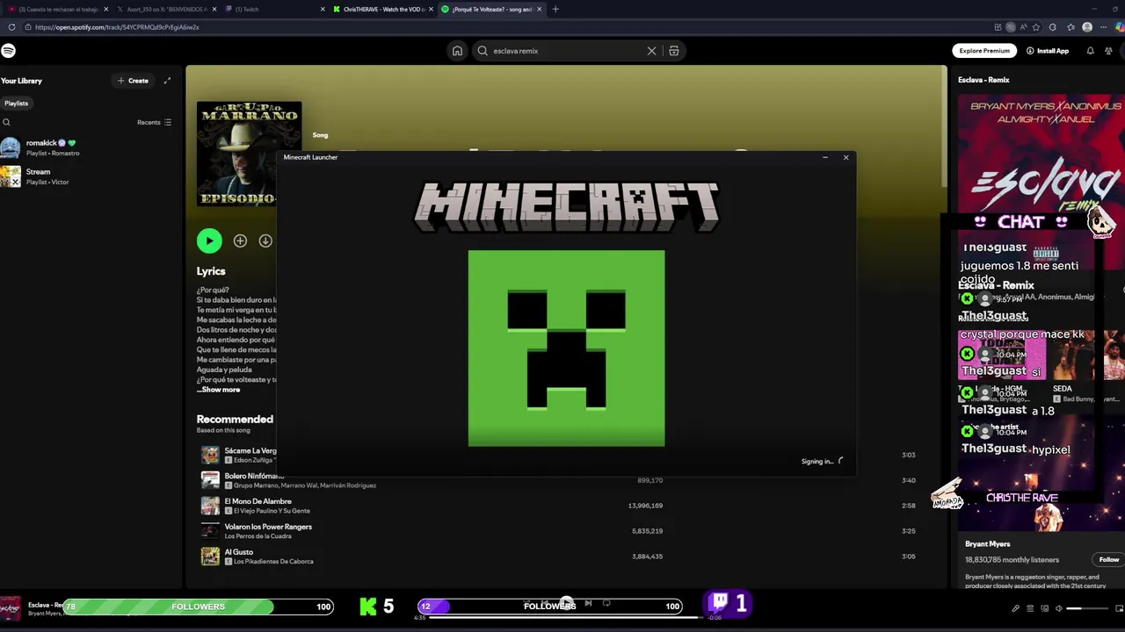Click the Explore Premium button
This screenshot has height=632, width=1125.
click(x=984, y=51)
